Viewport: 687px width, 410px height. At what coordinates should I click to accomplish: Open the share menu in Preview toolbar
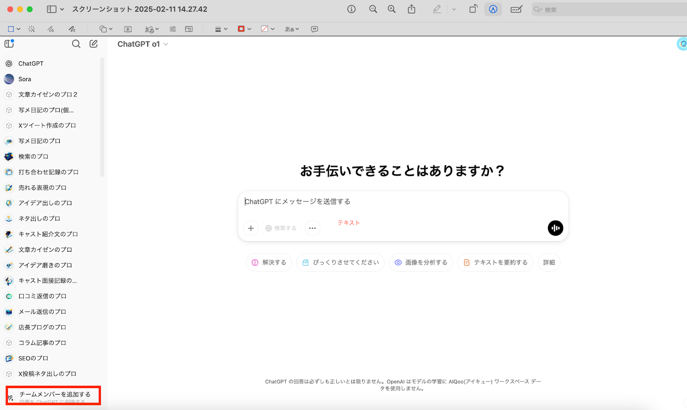click(411, 9)
